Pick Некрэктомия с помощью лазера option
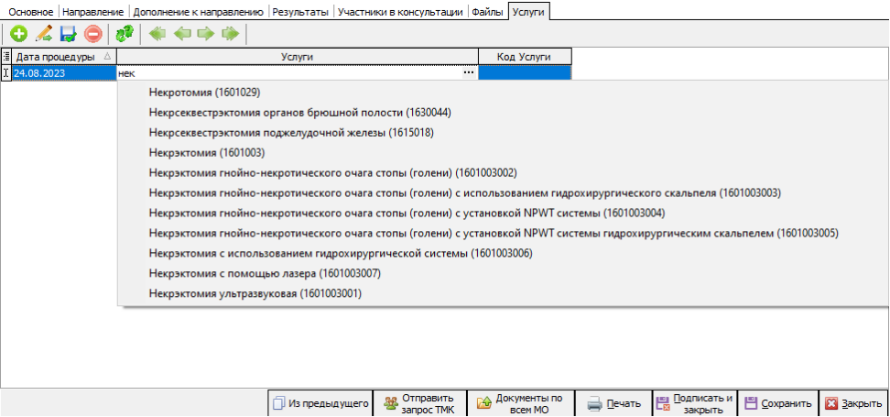Screen dimensions: 890x417 (x=264, y=273)
